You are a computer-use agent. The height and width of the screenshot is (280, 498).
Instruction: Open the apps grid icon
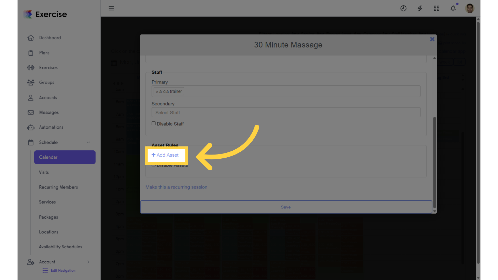click(x=437, y=8)
